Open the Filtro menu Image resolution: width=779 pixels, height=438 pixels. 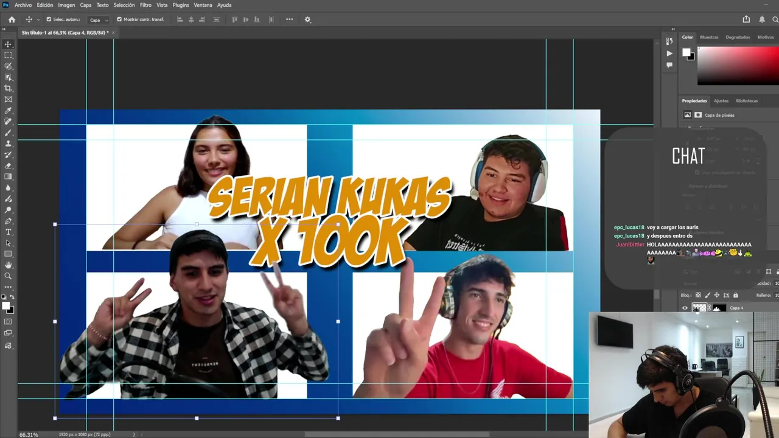[x=145, y=5]
